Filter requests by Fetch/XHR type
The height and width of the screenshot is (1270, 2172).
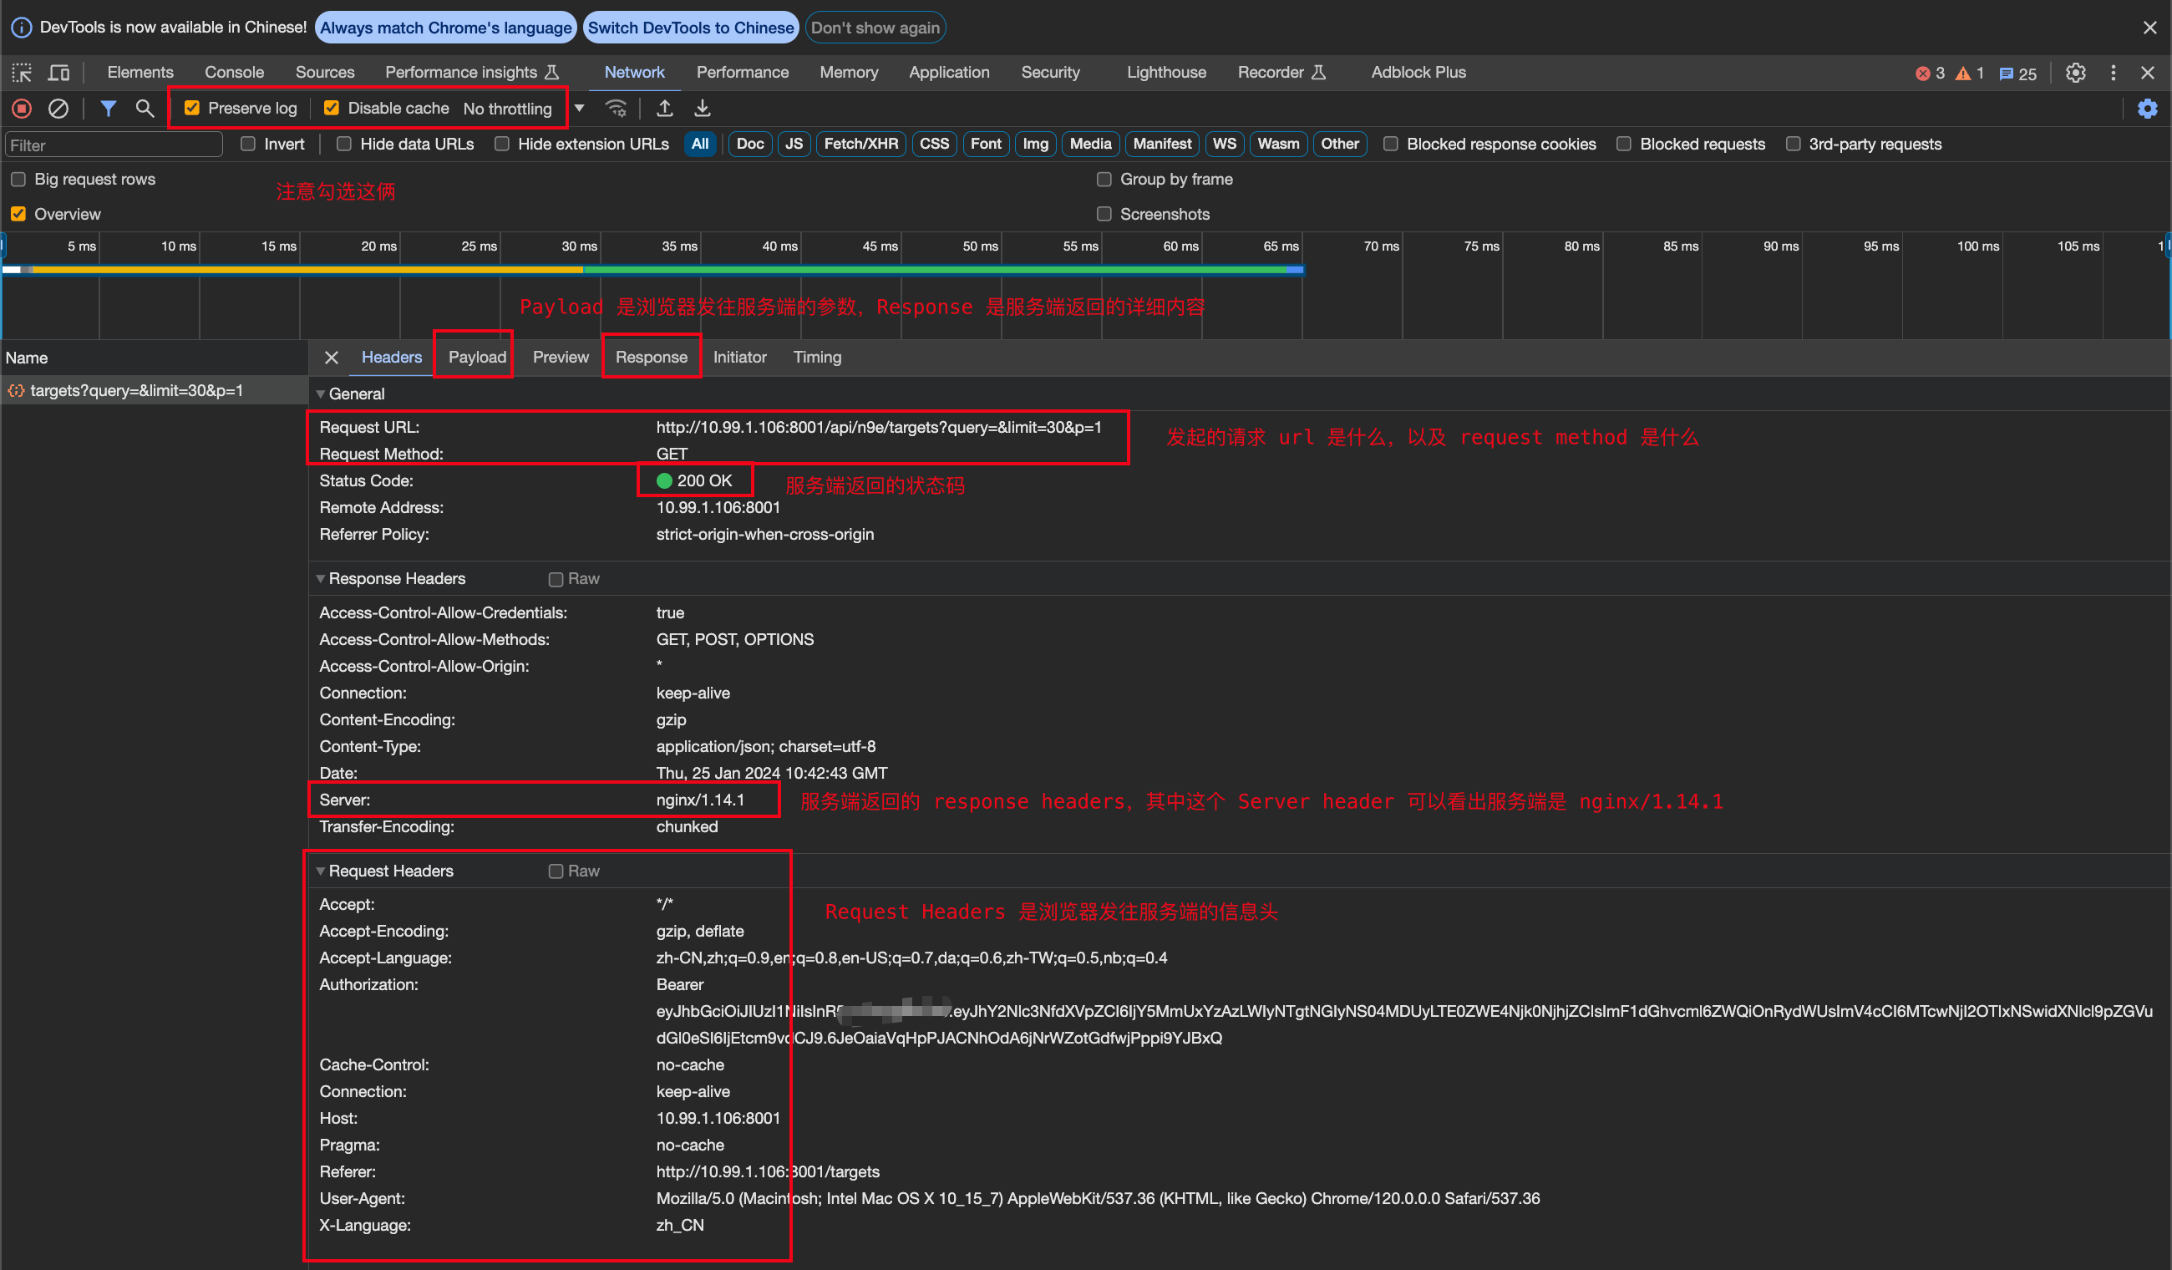(860, 144)
